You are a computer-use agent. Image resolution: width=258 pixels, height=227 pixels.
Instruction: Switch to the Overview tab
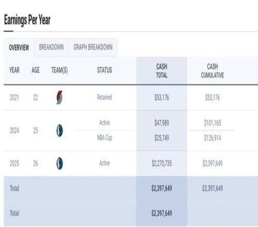(19, 47)
